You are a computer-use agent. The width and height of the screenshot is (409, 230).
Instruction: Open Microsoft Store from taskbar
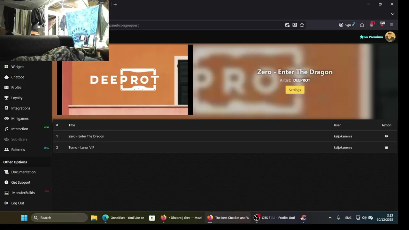pos(152,218)
